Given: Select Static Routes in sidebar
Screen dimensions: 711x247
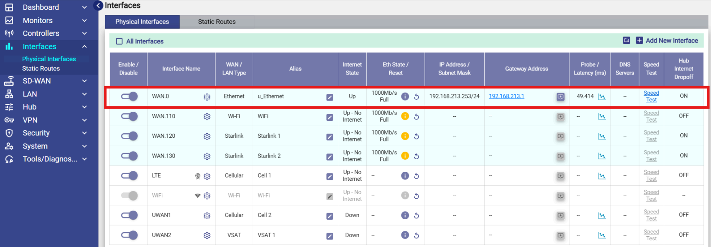Looking at the screenshot, I should pyautogui.click(x=41, y=69).
